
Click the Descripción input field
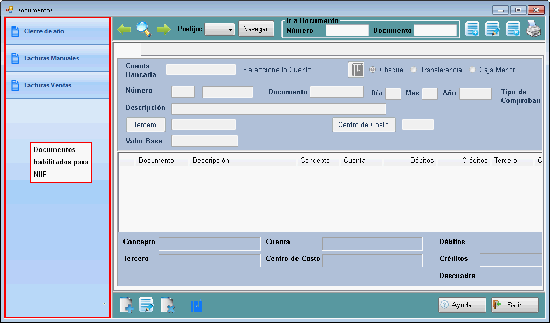click(x=278, y=109)
